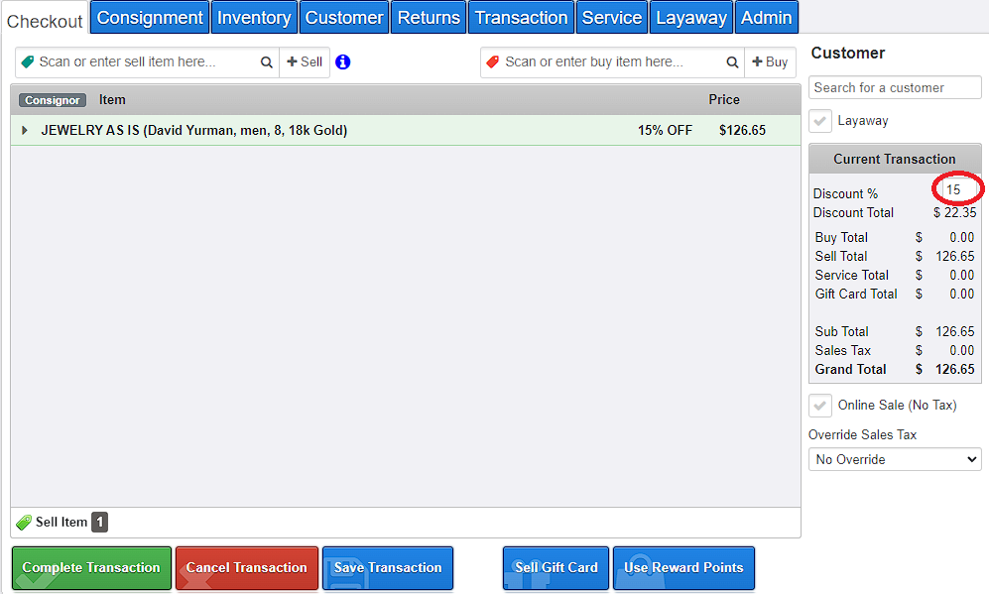Switch to the Inventory tab
Screen dimensions: 989x594
254,18
